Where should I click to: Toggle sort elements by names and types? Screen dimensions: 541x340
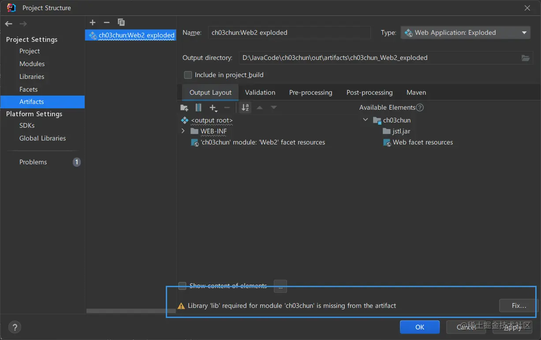[x=245, y=107]
